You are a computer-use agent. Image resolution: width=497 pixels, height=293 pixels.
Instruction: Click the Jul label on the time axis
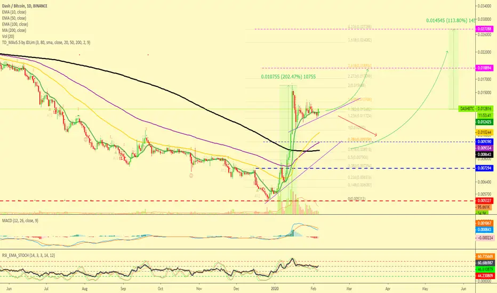(x=46, y=289)
